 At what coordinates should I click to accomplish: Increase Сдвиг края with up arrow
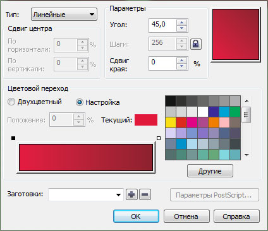pyautogui.click(x=181, y=61)
